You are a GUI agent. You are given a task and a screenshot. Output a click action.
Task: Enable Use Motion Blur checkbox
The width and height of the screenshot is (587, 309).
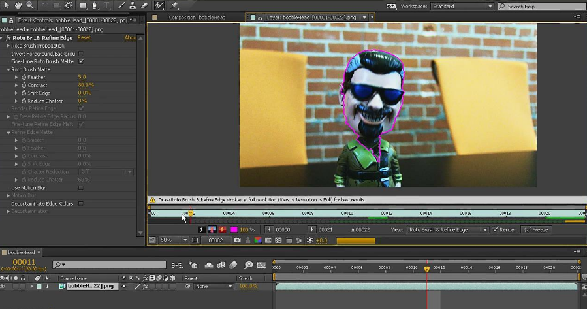click(x=81, y=187)
